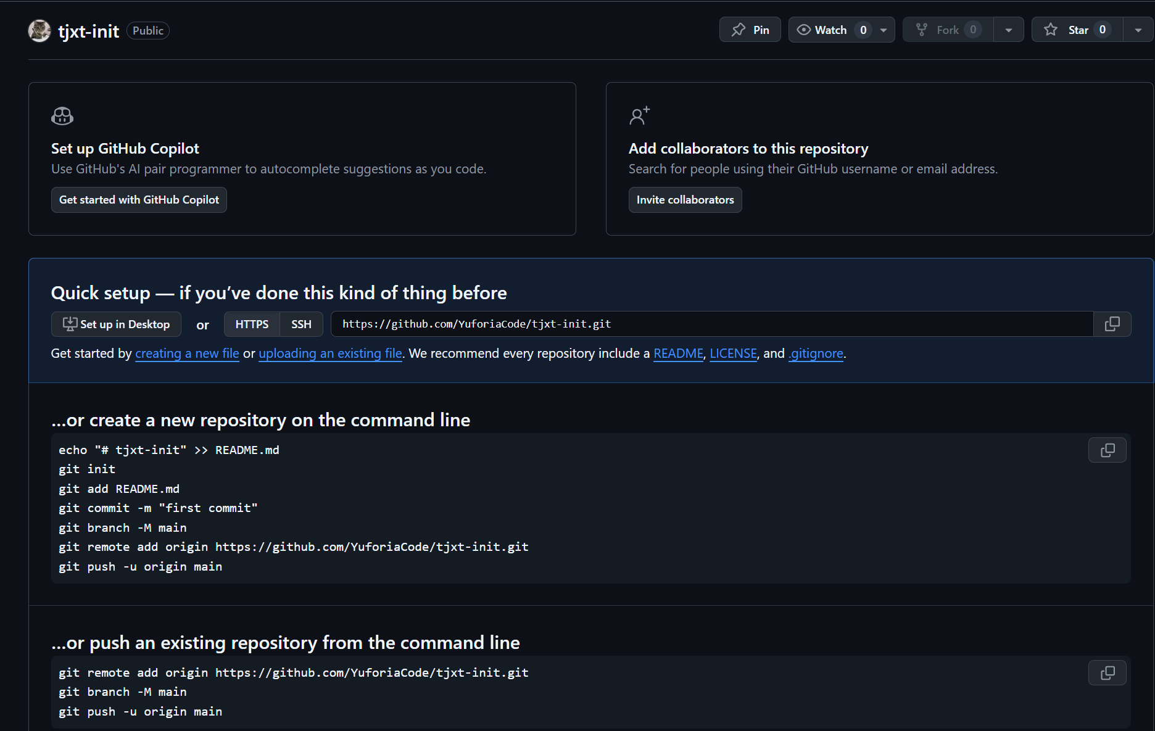The height and width of the screenshot is (731, 1155).
Task: Click the 'git commit -m "first commit"' line
Action: pyautogui.click(x=158, y=508)
